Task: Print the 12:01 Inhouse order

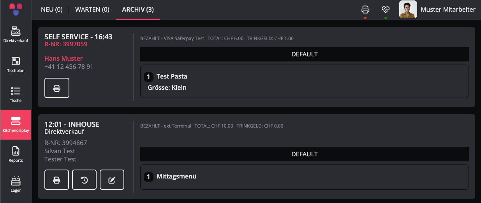Action: [x=57, y=180]
